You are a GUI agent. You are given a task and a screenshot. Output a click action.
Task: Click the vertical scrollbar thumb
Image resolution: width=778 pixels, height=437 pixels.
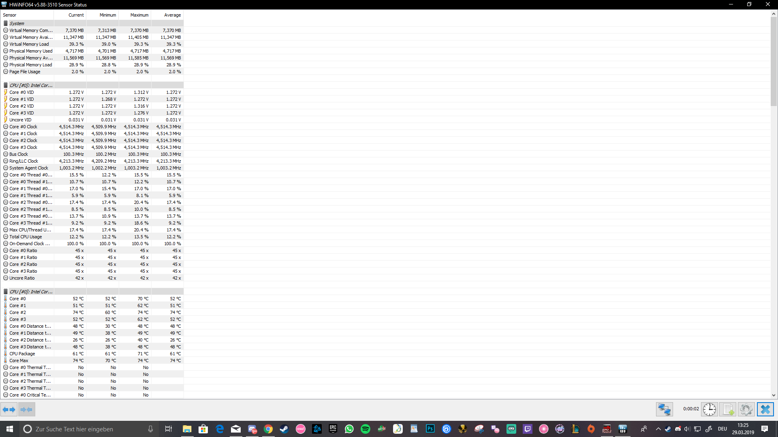[774, 61]
